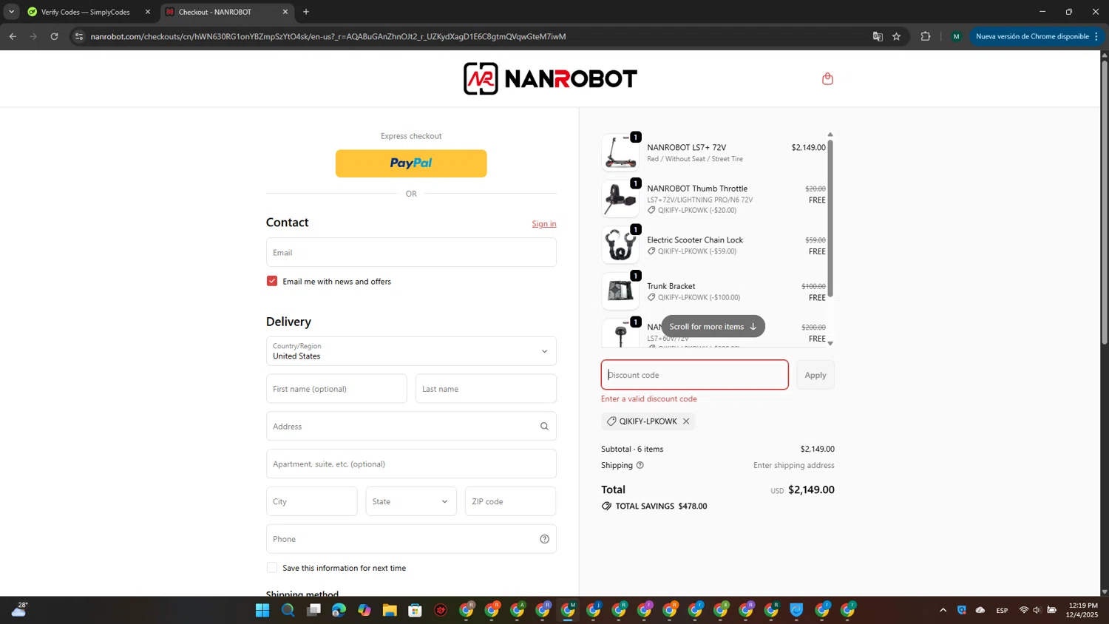The height and width of the screenshot is (624, 1109).
Task: Open the Country/Region dropdown
Action: 411,351
